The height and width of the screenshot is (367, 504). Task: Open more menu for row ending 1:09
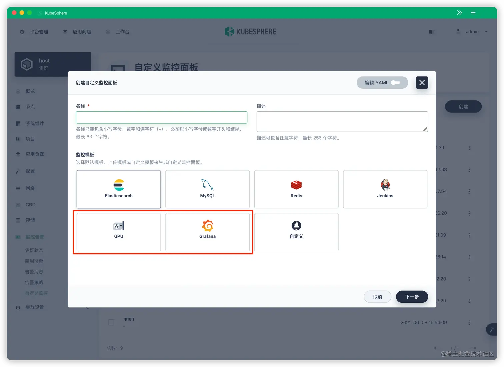(469, 235)
